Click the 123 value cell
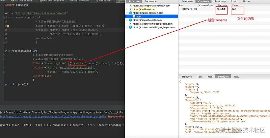Viewport: 270px width, 138px height. [x=234, y=9]
